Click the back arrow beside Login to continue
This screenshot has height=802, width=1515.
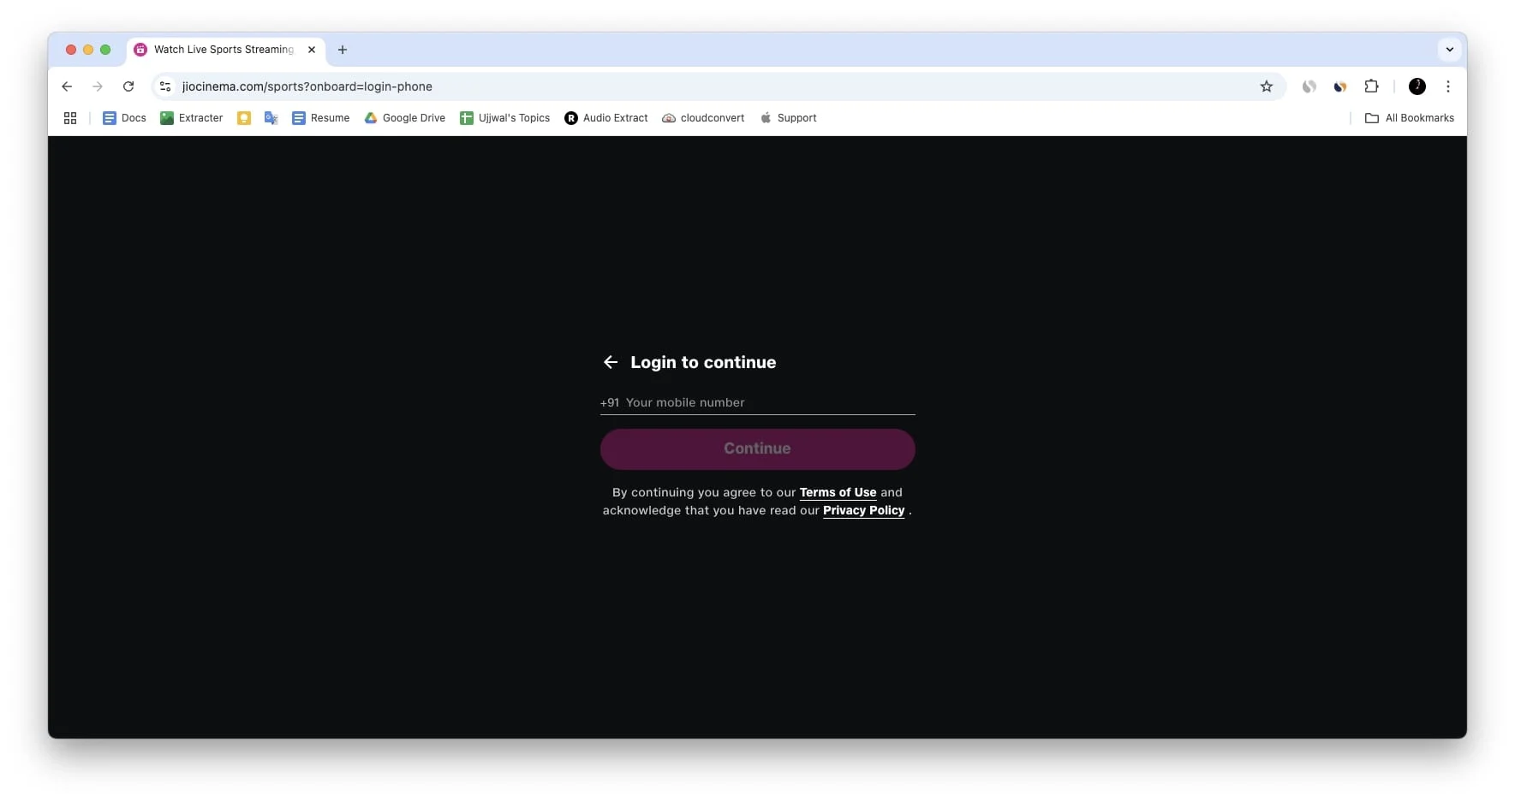611,362
